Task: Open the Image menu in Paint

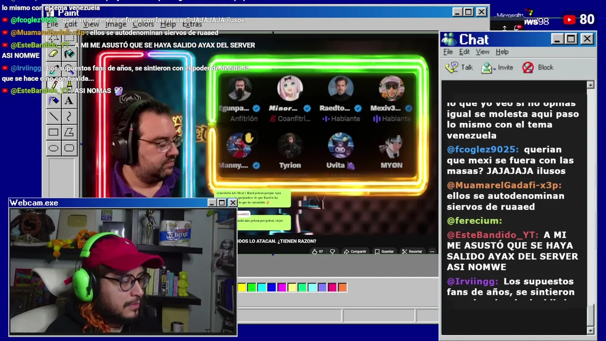Action: (116, 24)
